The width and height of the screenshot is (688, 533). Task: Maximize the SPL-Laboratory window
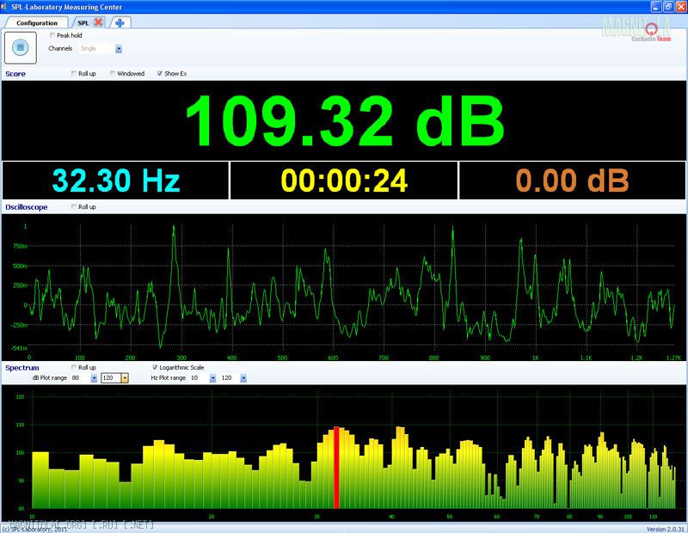(x=668, y=7)
